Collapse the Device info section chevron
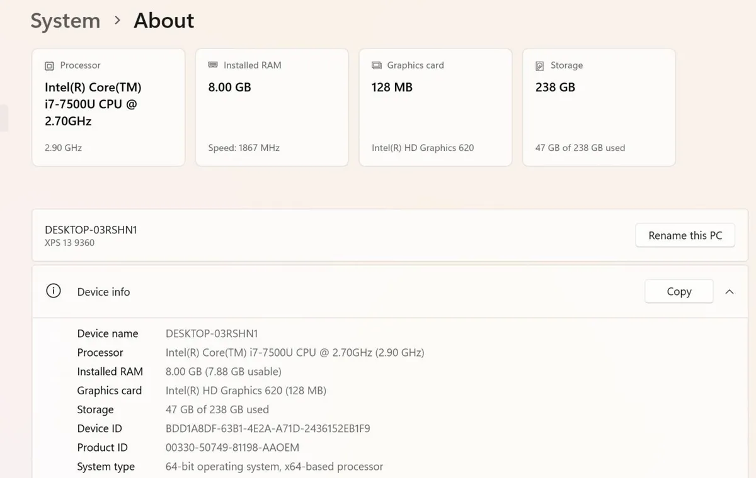This screenshot has width=756, height=478. pyautogui.click(x=730, y=292)
